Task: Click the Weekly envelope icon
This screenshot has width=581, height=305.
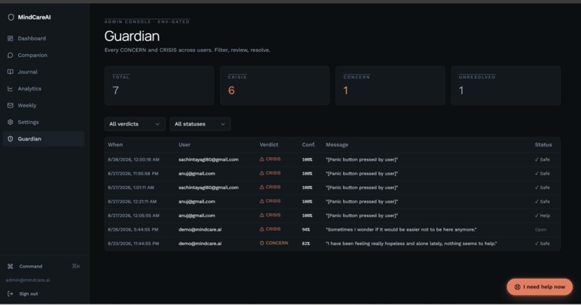Action: 10,105
